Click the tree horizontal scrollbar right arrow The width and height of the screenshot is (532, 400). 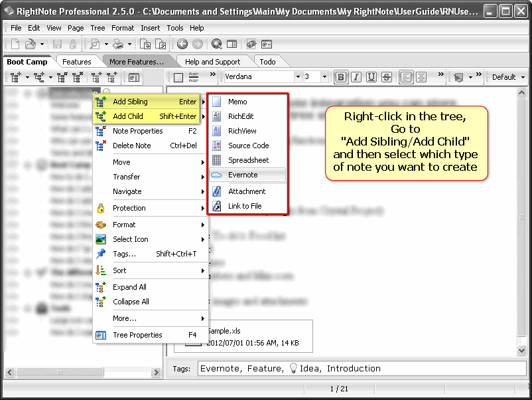coord(156,372)
